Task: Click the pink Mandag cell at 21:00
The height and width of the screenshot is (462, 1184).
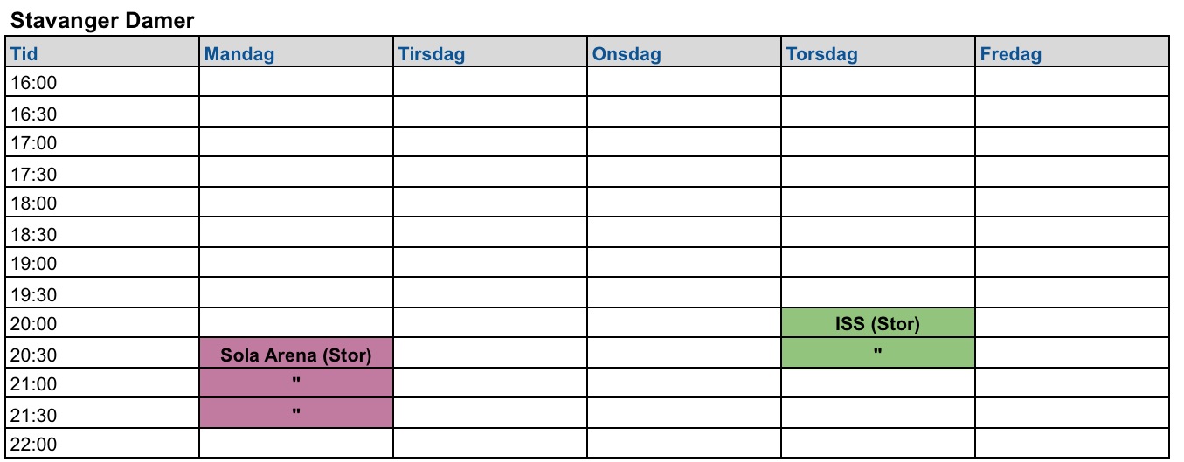Action: 296,383
